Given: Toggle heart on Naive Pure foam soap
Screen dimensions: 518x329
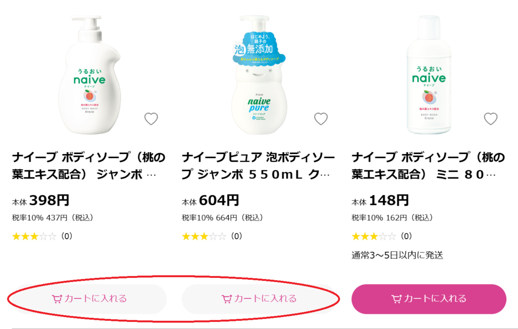Looking at the screenshot, I should point(321,119).
